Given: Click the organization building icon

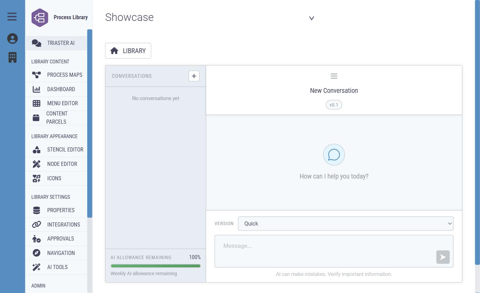Looking at the screenshot, I should 12,57.
